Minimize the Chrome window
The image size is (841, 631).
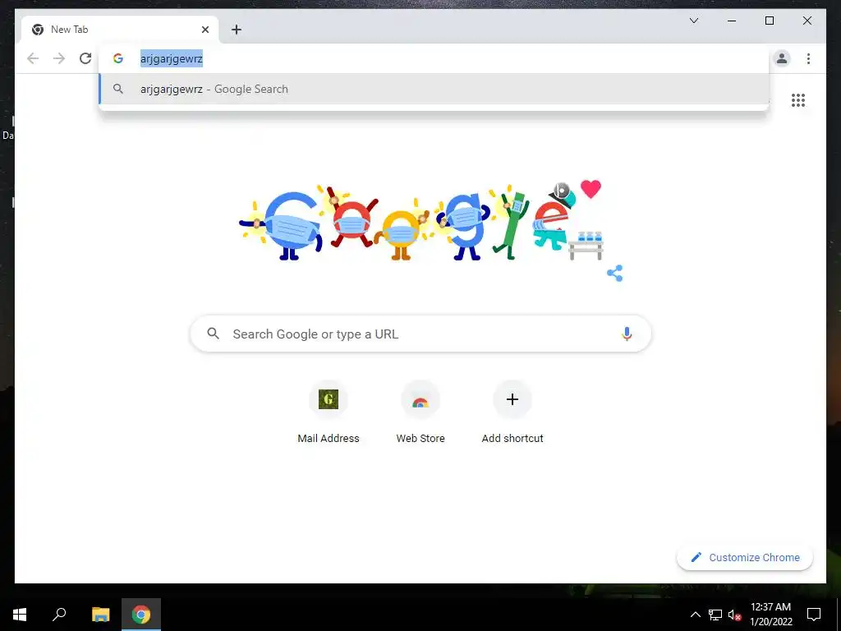(732, 21)
